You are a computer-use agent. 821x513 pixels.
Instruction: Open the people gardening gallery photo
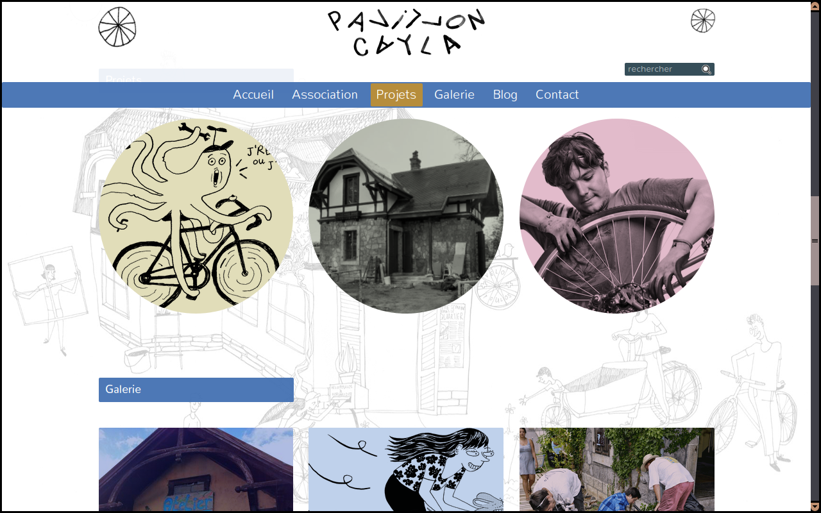617,469
